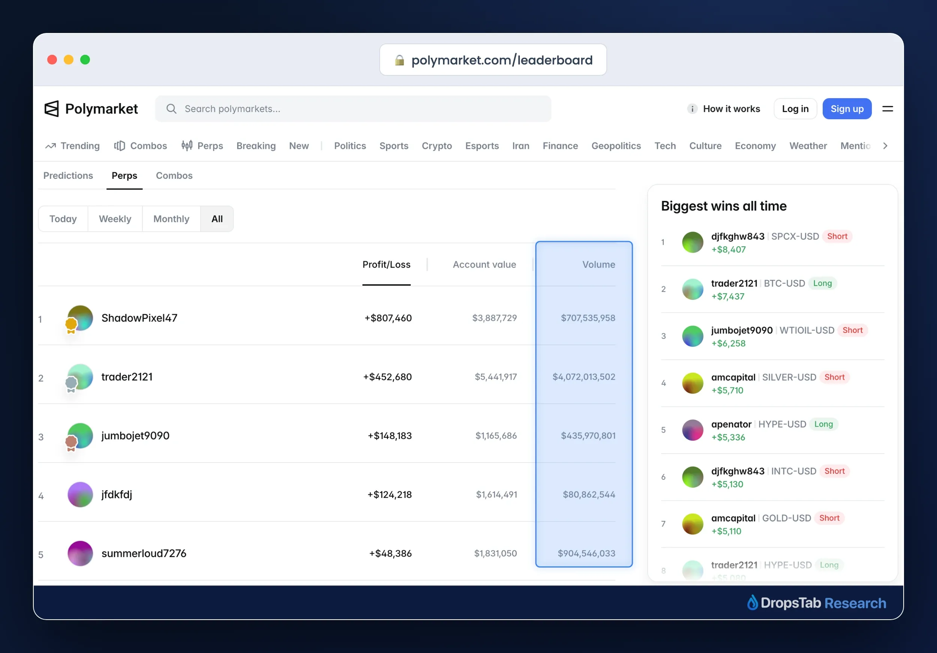
Task: Sort leaderboard by Volume
Action: tap(599, 265)
